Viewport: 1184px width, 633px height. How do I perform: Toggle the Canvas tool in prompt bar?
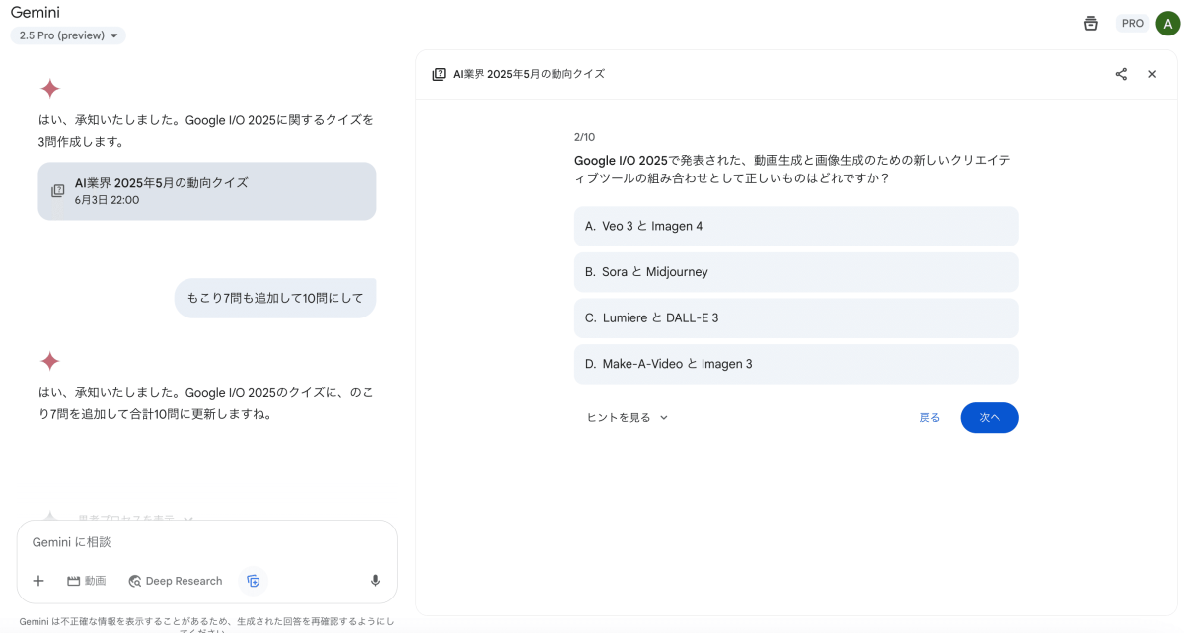point(254,581)
